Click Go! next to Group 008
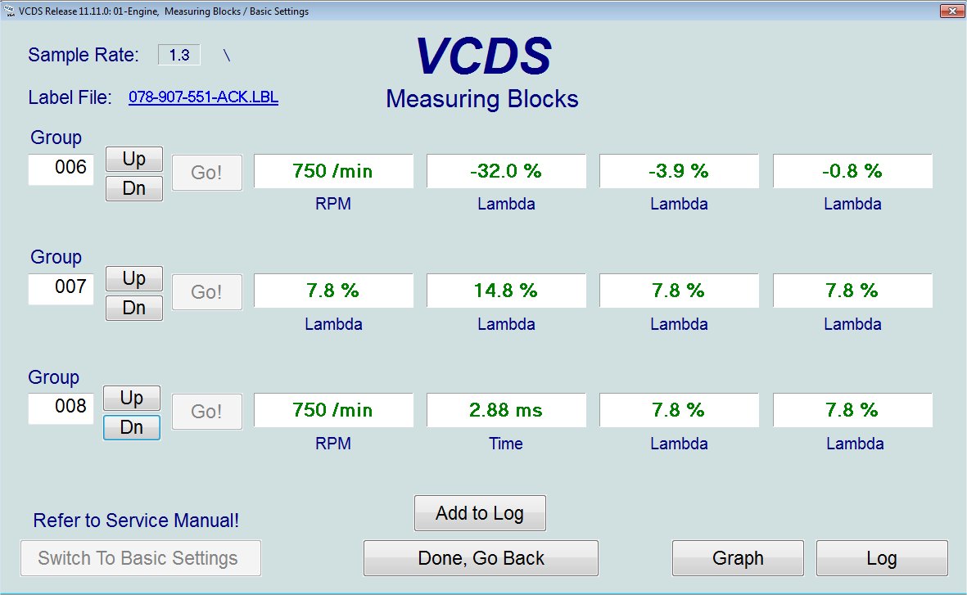Viewport: 967px width, 595px height. (x=206, y=411)
